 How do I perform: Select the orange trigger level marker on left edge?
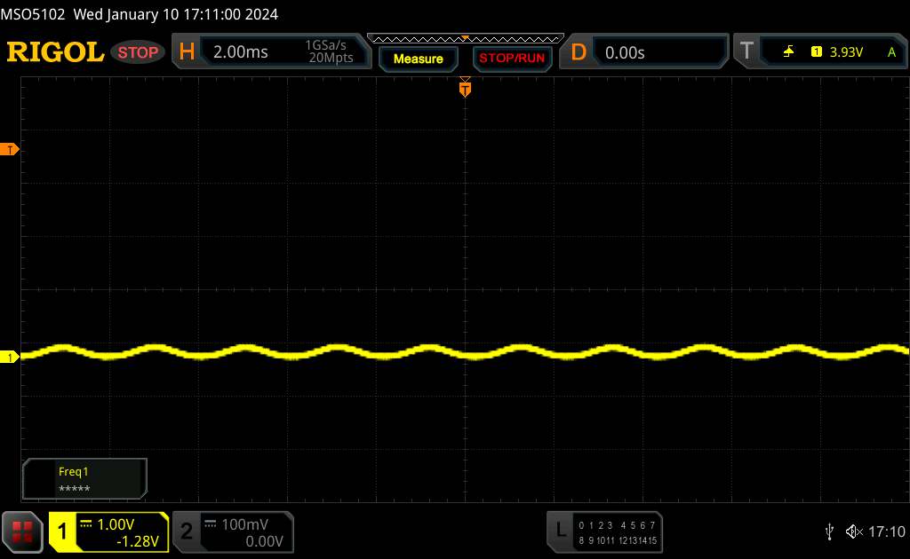11,150
